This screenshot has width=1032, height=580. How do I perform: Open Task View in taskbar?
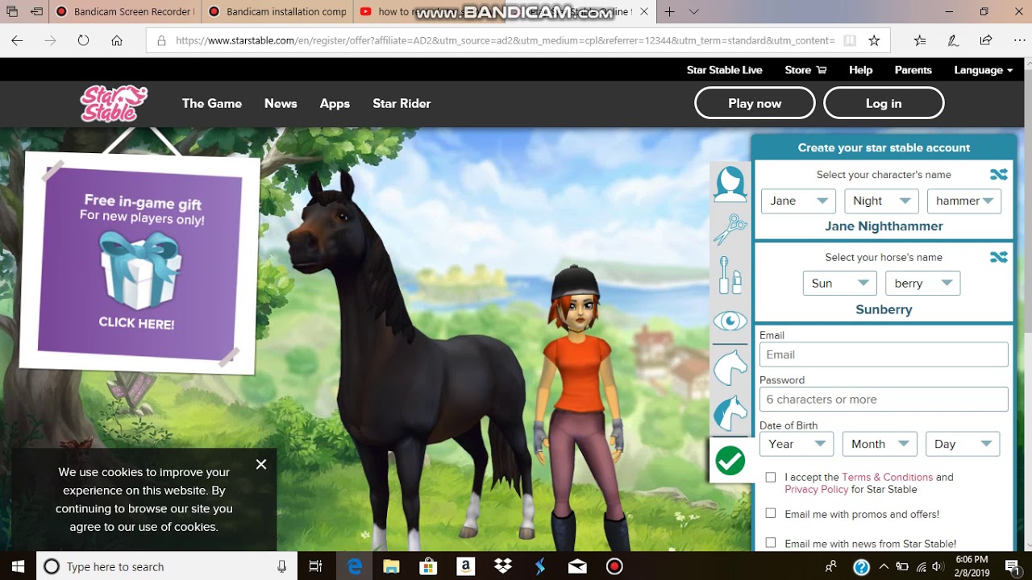pyautogui.click(x=316, y=566)
